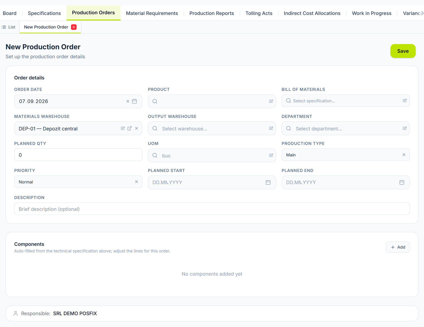424x327 pixels.
Task: Open the Indirect Cost Allocations tab
Action: click(x=312, y=13)
